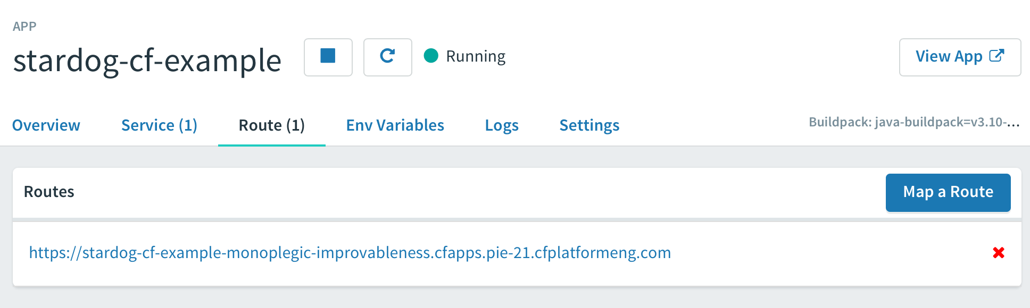The width and height of the screenshot is (1030, 308).
Task: Click the green Running status dot
Action: (x=431, y=56)
